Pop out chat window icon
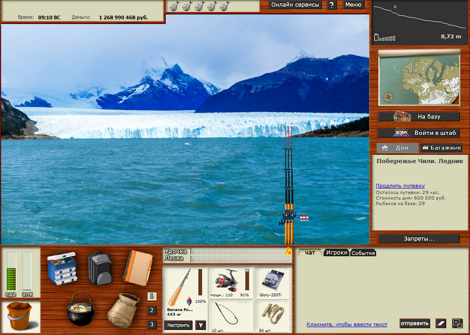470x335 pixels. (x=457, y=323)
